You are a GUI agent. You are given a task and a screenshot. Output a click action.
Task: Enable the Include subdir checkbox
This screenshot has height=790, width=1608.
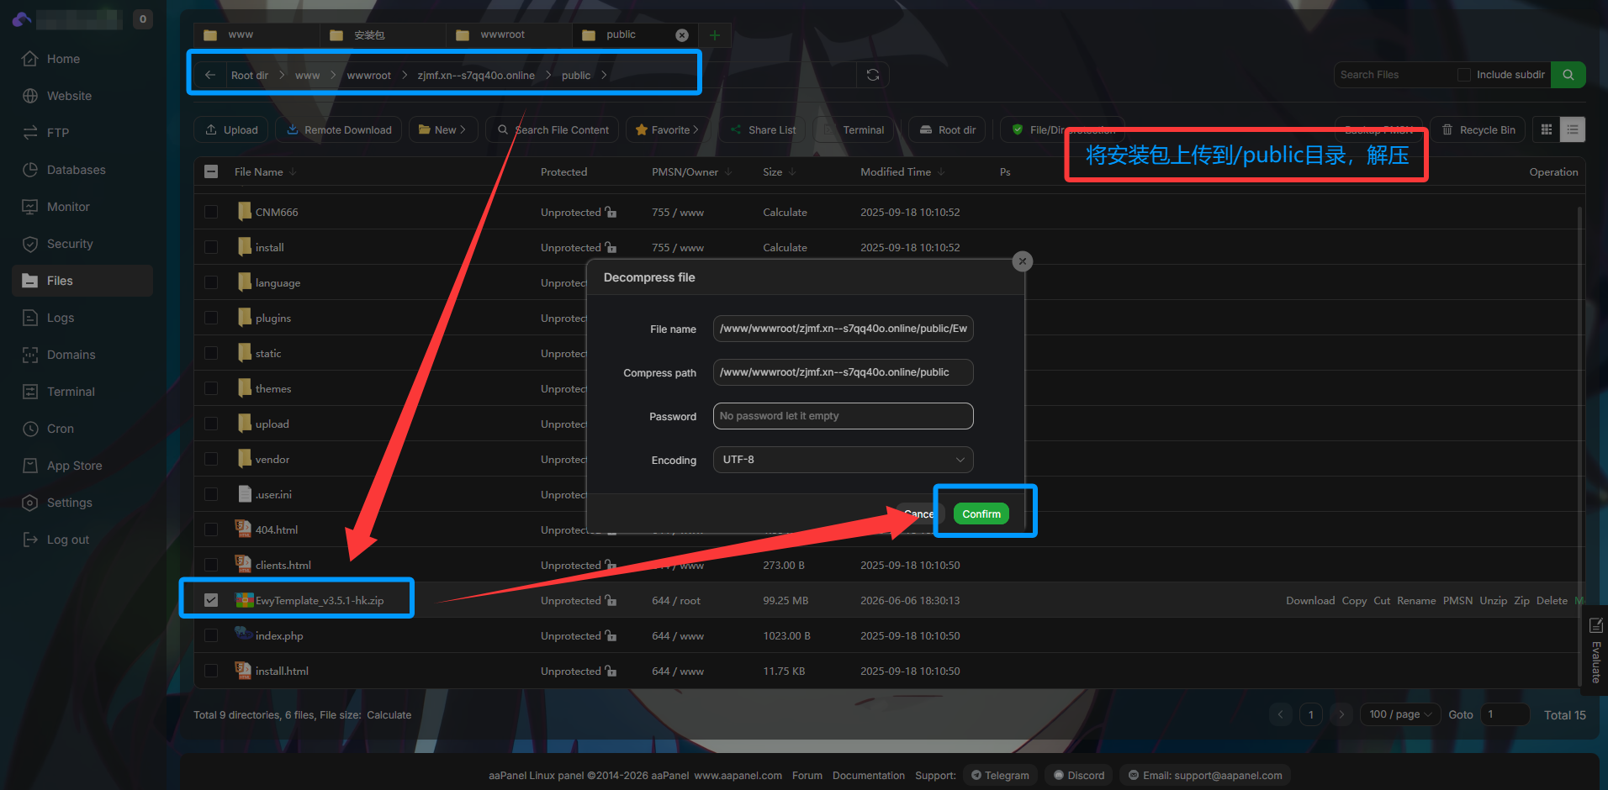coord(1464,75)
